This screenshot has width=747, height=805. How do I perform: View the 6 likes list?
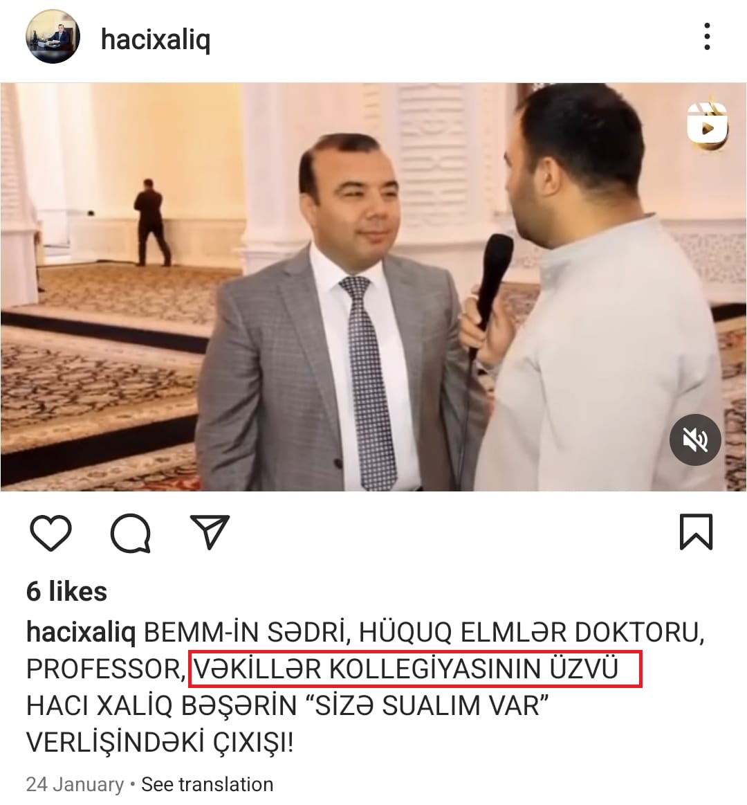click(x=66, y=591)
